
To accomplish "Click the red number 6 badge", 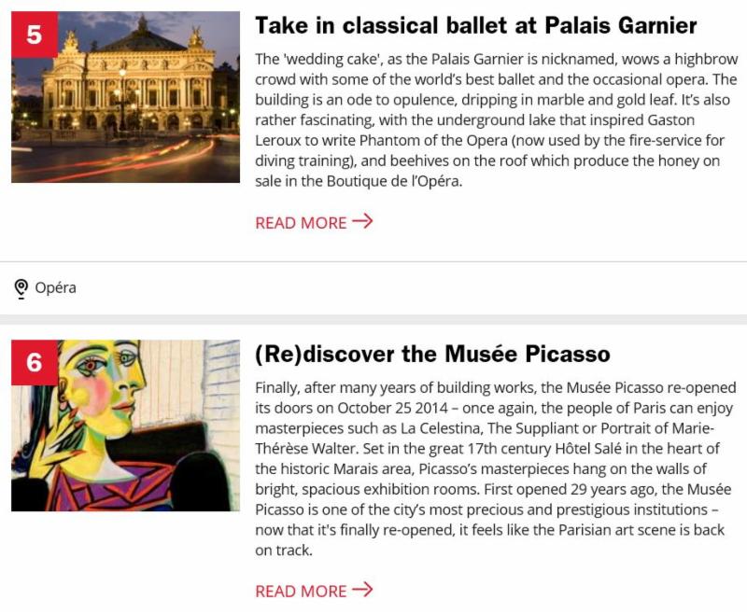I will [x=35, y=363].
